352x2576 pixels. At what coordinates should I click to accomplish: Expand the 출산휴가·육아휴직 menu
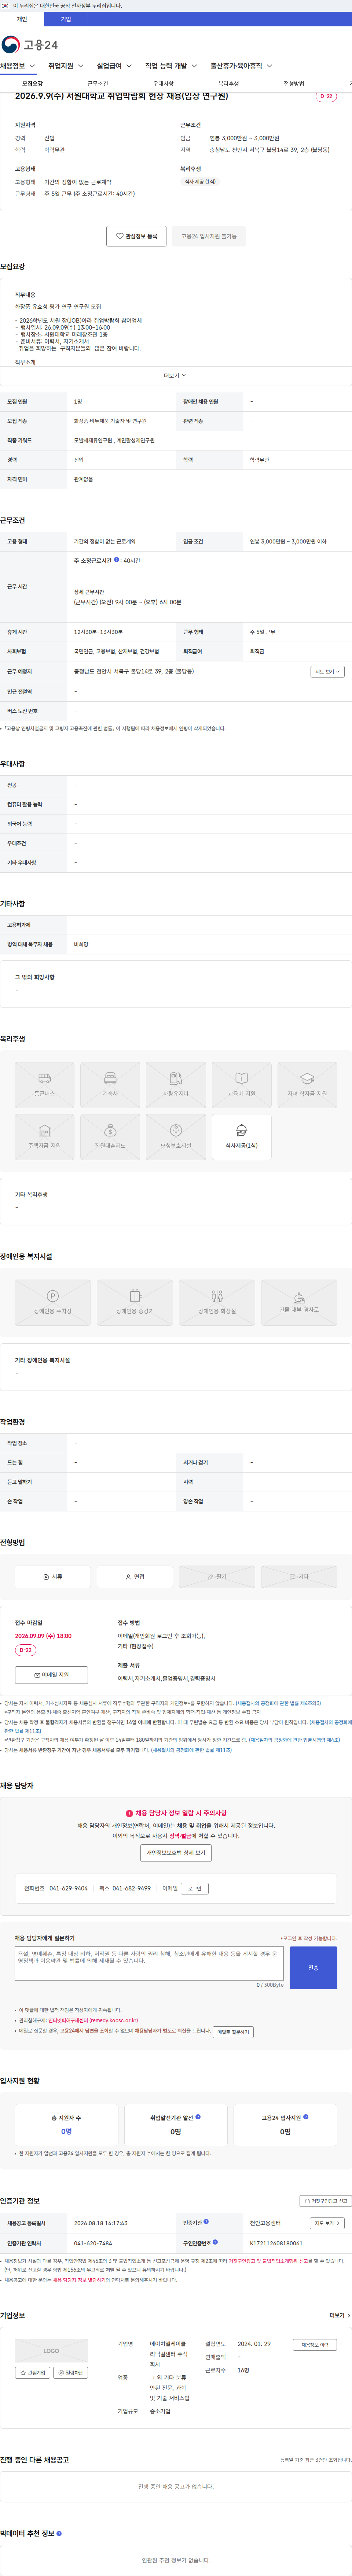[241, 66]
